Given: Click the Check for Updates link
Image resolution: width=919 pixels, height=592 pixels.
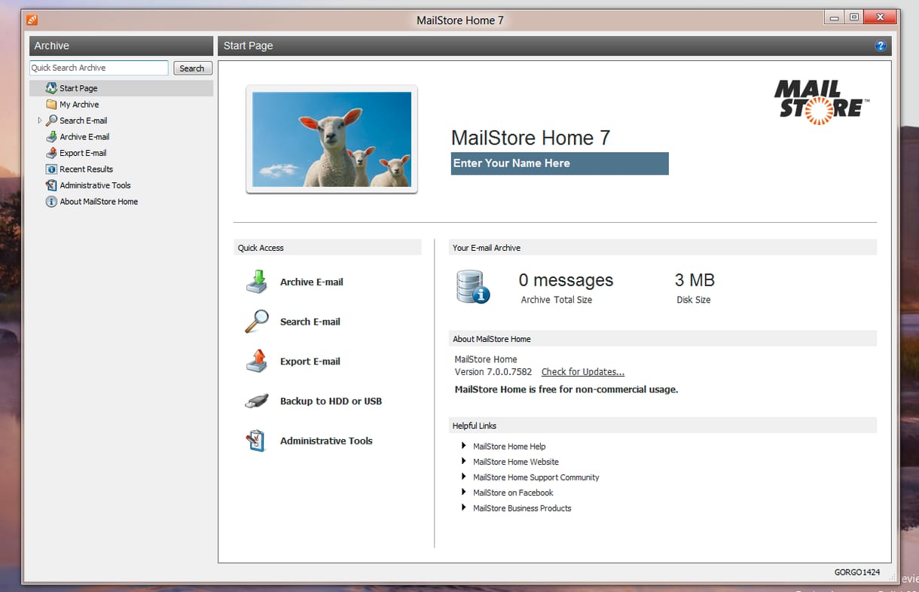Looking at the screenshot, I should click(583, 372).
